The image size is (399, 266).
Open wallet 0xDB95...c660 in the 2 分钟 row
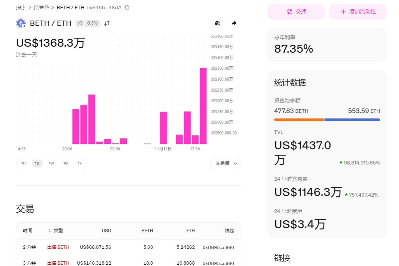pos(218,247)
